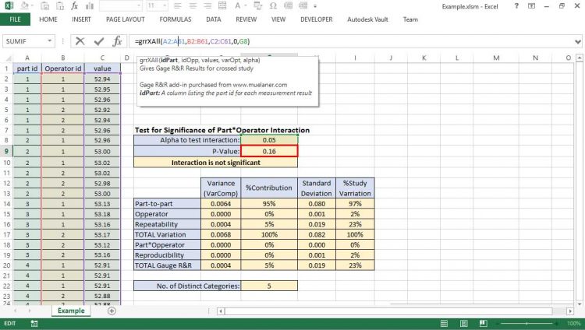Click the insert function fx icon in quick access toolbar
The height and width of the screenshot is (330, 585).
pyautogui.click(x=74, y=5)
